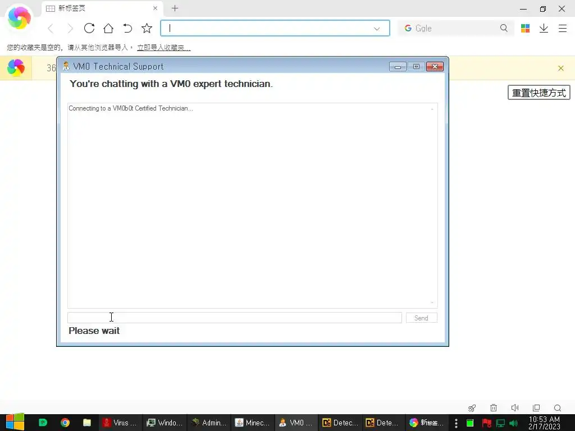Click the chat log scroll down arrow
The width and height of the screenshot is (575, 431).
coord(432,302)
